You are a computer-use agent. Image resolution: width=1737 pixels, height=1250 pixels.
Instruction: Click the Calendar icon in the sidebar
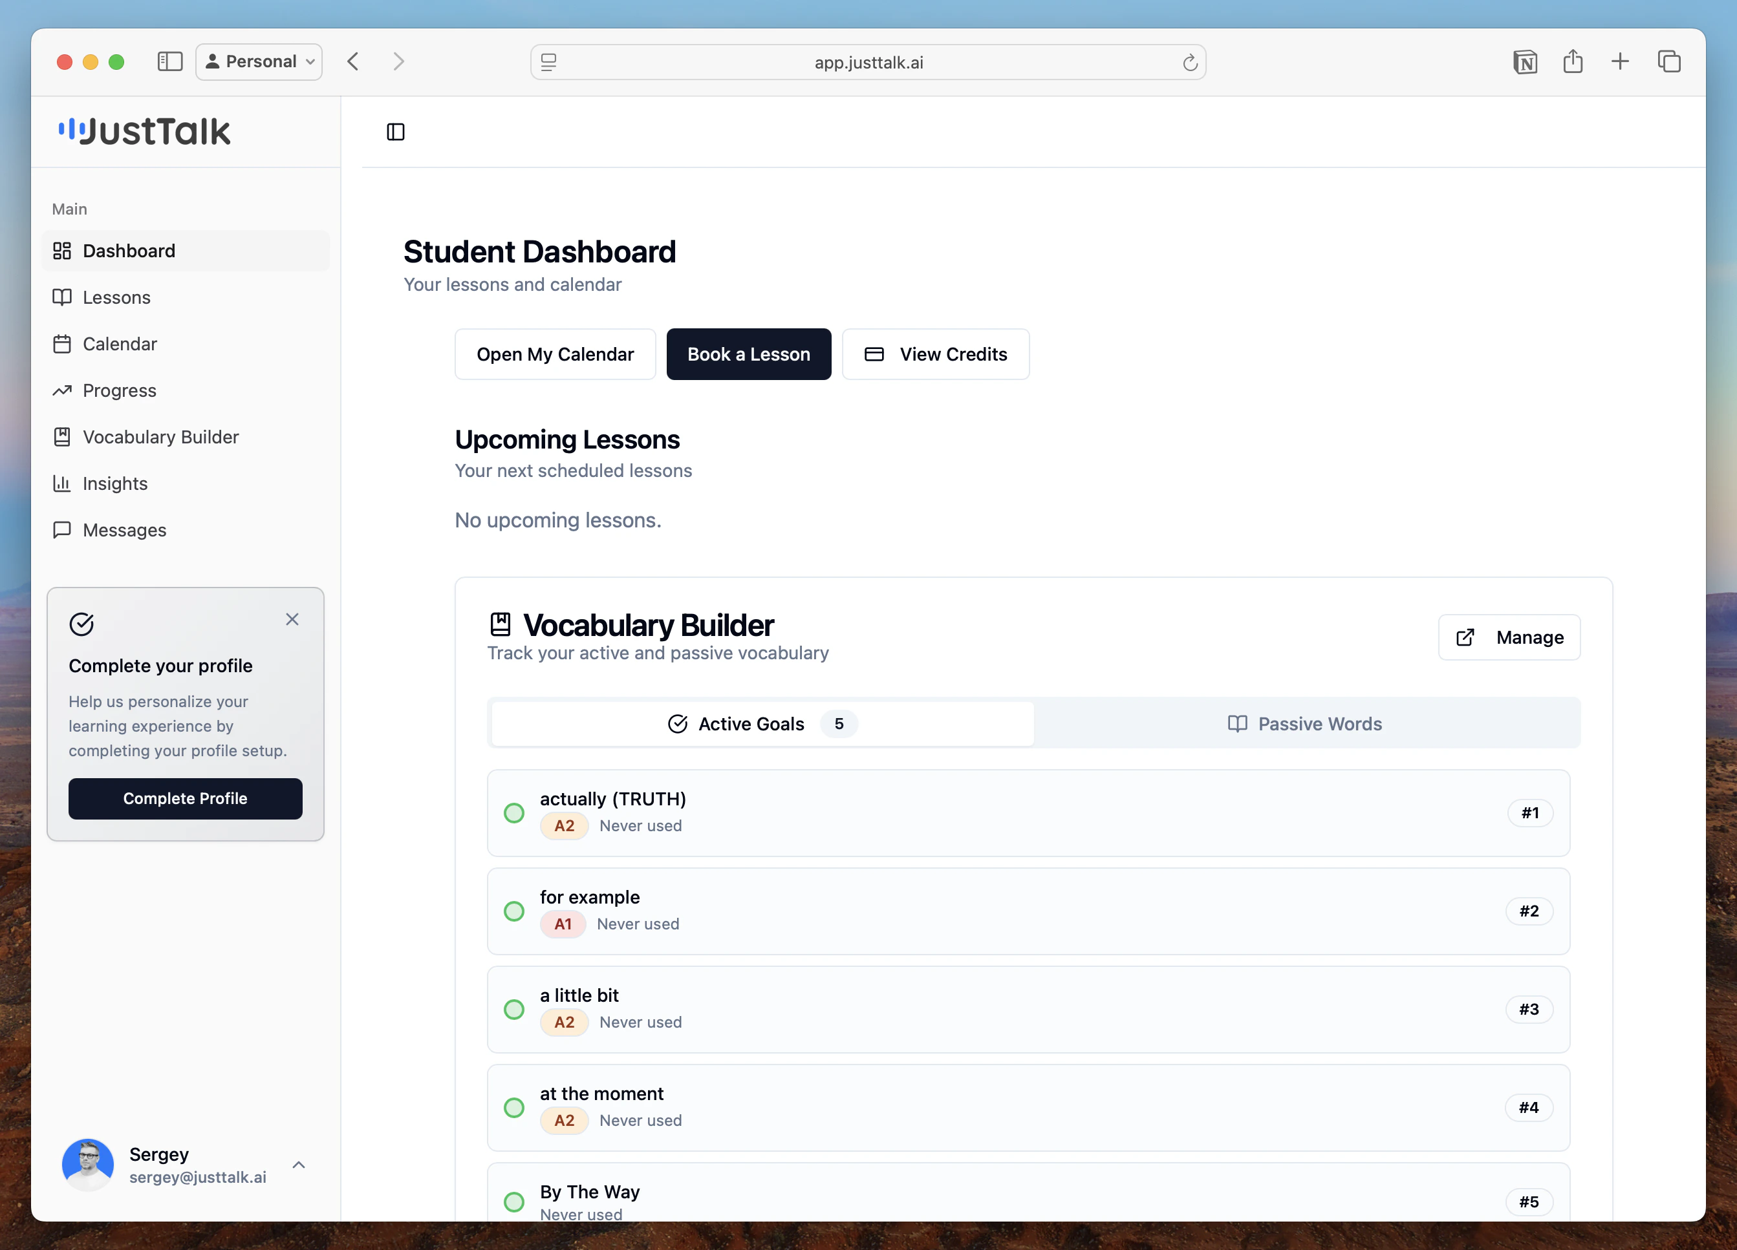pyautogui.click(x=62, y=344)
